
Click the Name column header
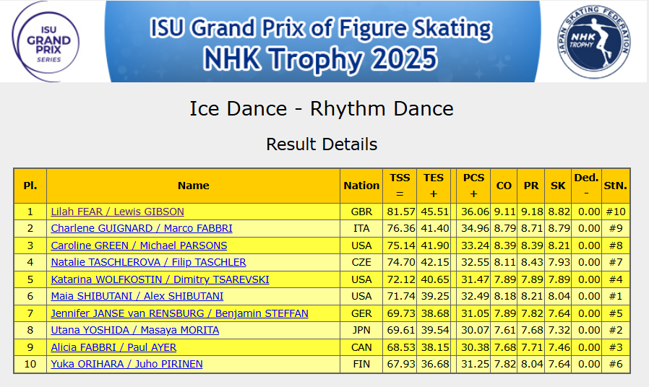[193, 186]
